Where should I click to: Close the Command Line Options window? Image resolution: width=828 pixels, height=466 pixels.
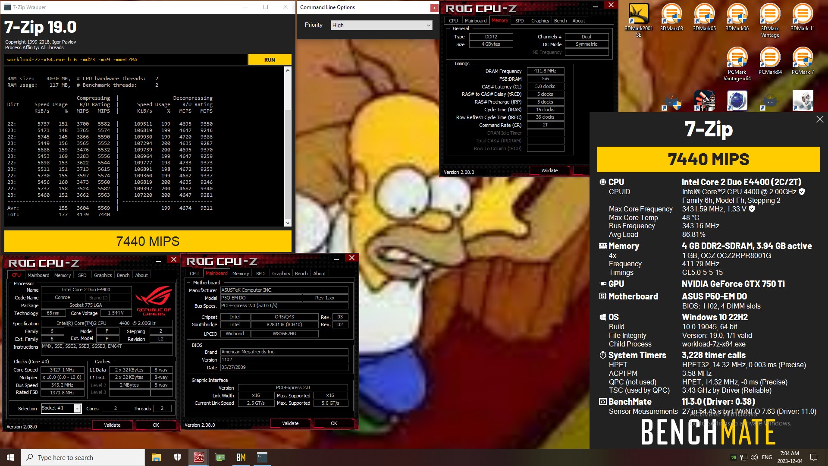tap(434, 8)
